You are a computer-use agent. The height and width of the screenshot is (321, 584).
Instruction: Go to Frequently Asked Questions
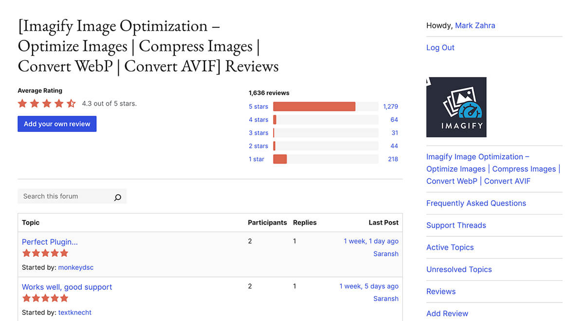[x=476, y=203]
